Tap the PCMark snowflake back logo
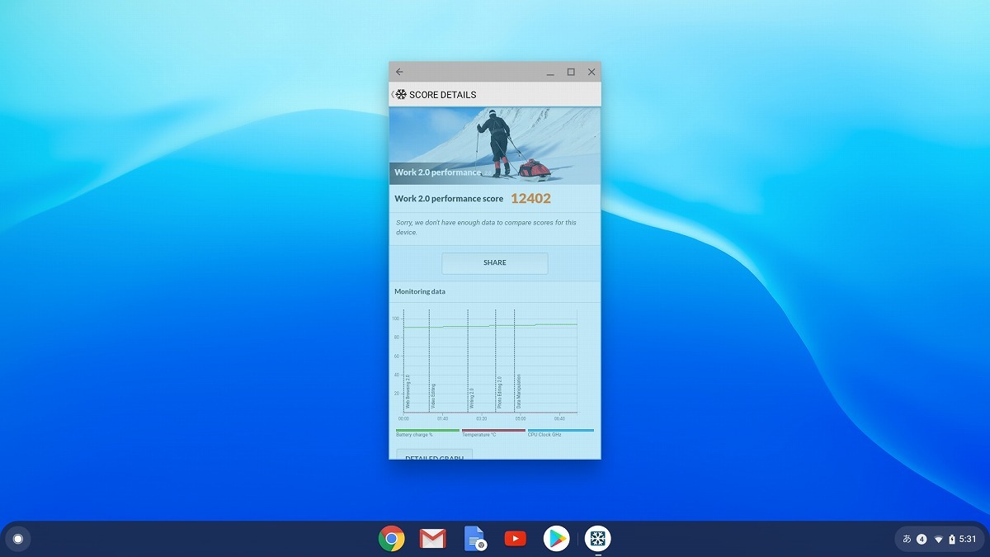Screen dimensions: 990x557 [x=399, y=94]
